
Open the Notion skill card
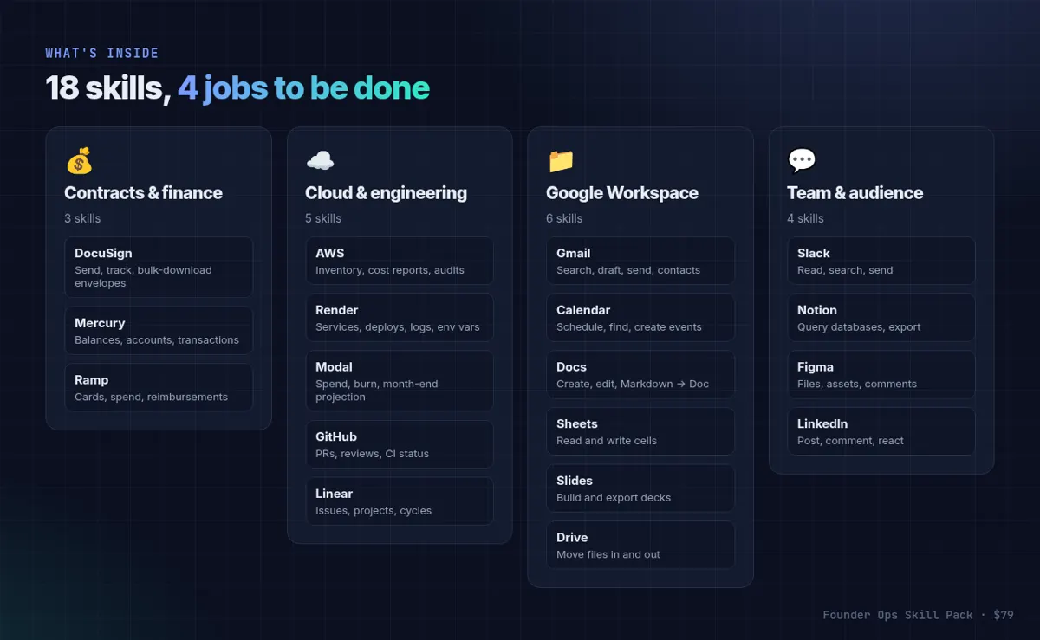pos(881,318)
